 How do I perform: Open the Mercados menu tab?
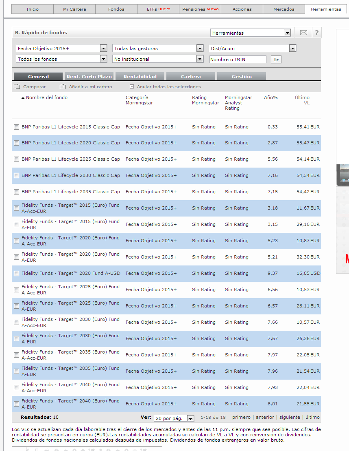pyautogui.click(x=284, y=9)
